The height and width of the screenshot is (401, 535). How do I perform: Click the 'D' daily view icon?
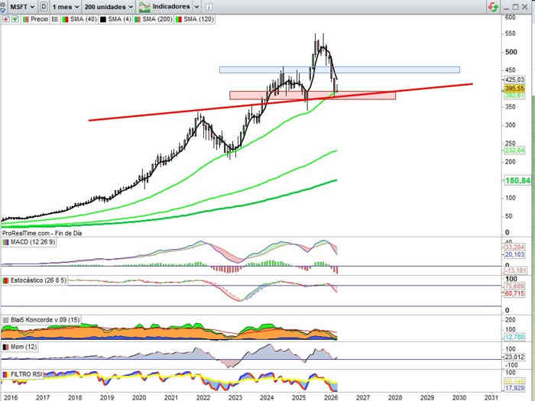(44, 6)
